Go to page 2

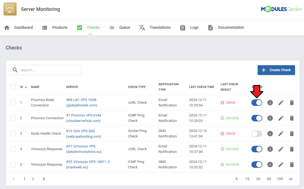(x=33, y=179)
